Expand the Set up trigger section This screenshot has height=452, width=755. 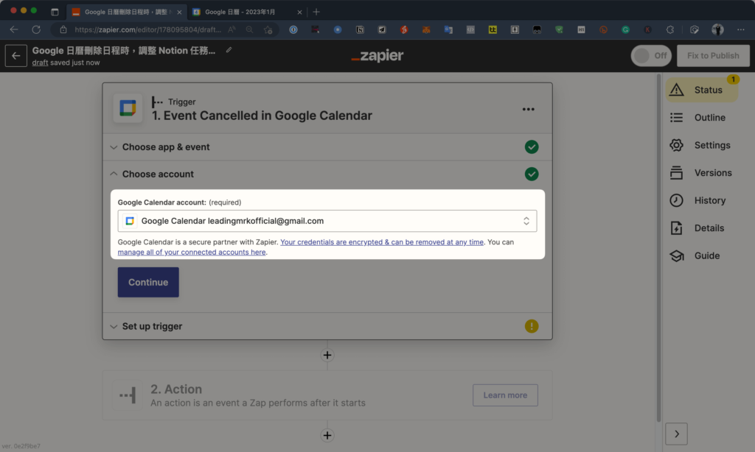point(327,327)
